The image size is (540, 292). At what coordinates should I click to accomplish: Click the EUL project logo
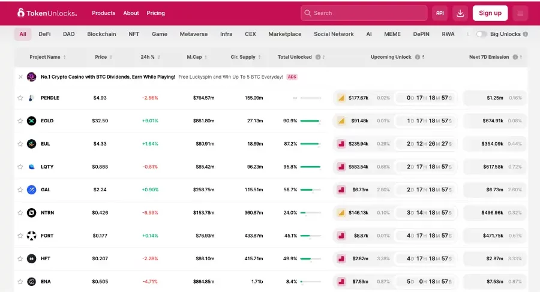(31, 143)
